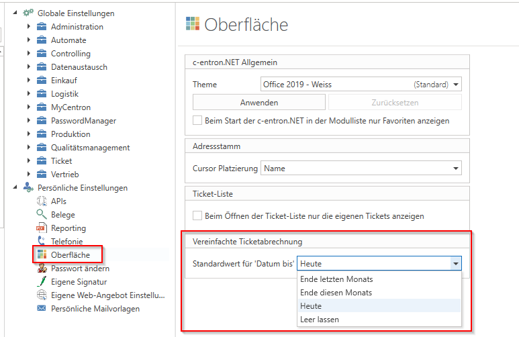Screen dimensions: 519x337
Task: Select 'Ende letzten Monats' from the list
Action: click(336, 279)
